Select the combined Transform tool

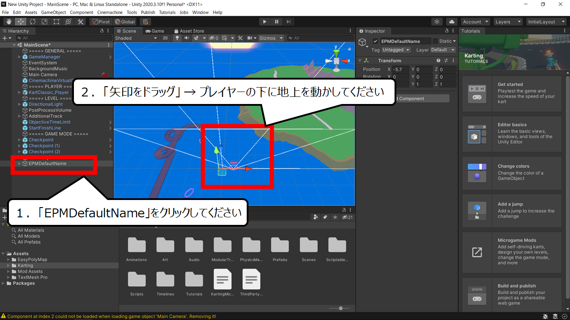[69, 21]
